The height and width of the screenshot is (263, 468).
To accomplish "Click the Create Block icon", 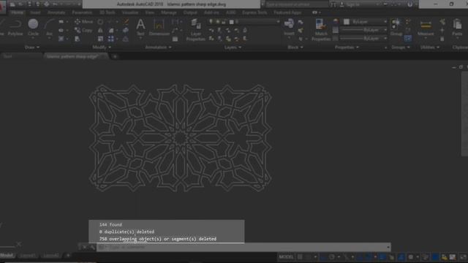I will click(x=301, y=22).
